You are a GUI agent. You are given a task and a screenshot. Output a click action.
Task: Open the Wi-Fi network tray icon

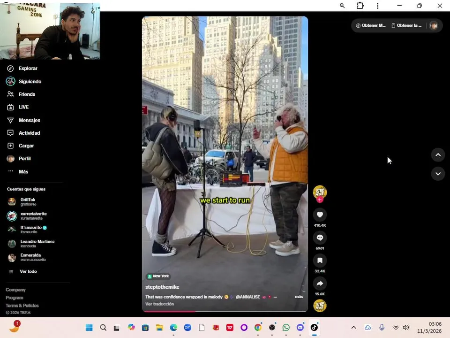(x=396, y=327)
